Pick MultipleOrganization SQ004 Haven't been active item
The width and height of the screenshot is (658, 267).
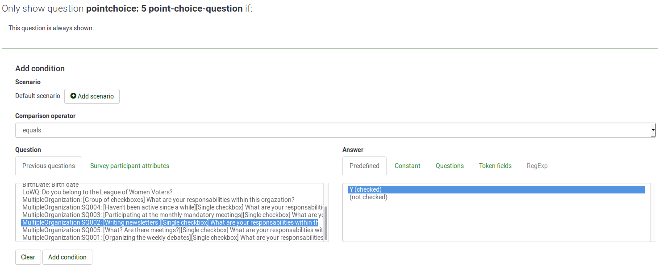(x=172, y=207)
